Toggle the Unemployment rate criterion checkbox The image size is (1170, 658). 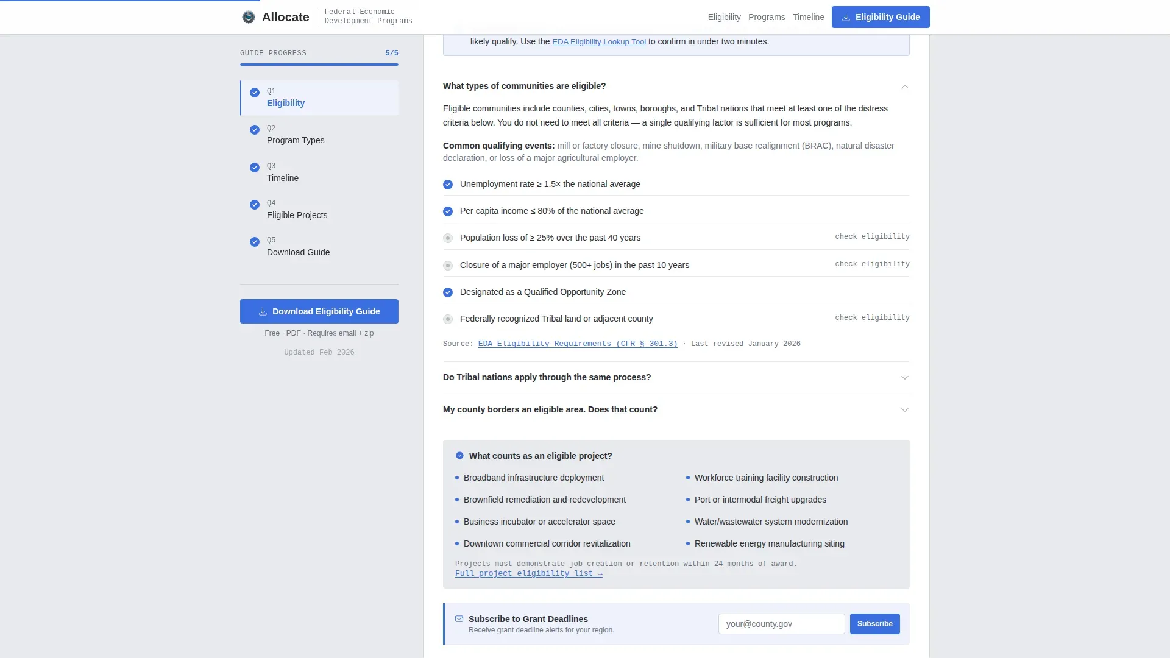(x=448, y=185)
